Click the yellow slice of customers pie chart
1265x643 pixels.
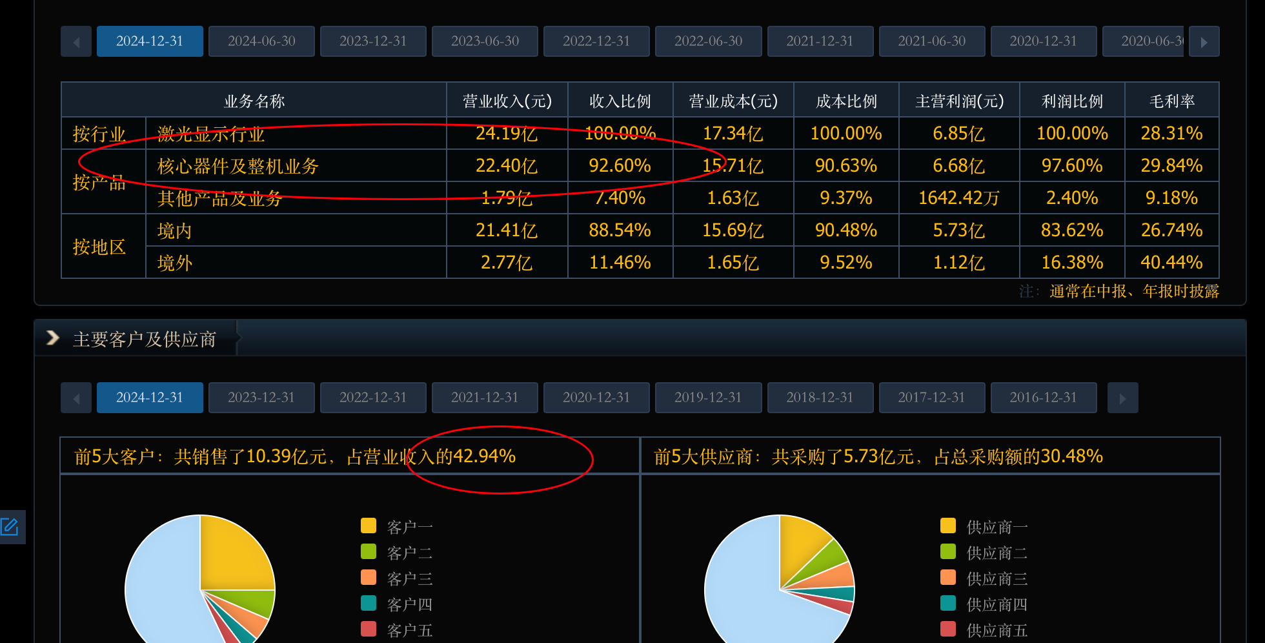tap(232, 558)
